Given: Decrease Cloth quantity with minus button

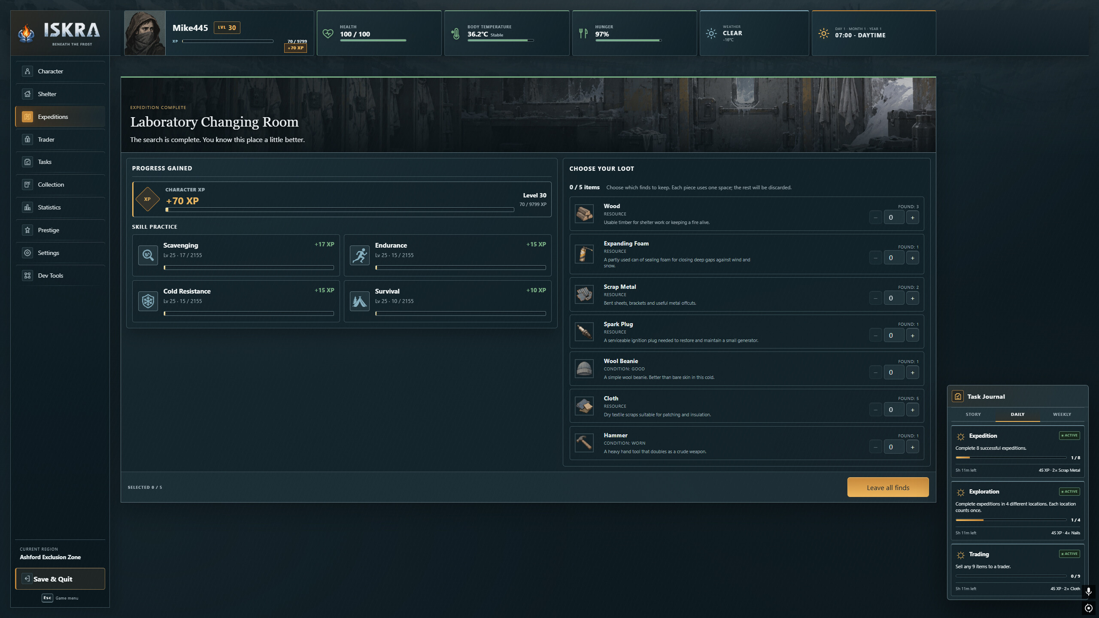Looking at the screenshot, I should [x=876, y=410].
